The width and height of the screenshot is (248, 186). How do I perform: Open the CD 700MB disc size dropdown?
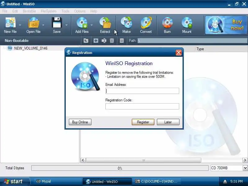245,168
